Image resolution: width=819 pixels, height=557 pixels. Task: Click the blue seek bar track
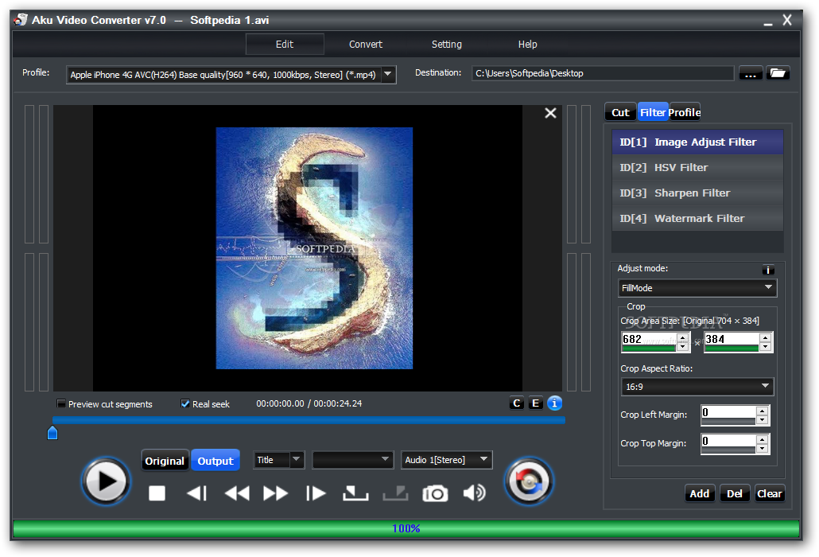tap(309, 420)
